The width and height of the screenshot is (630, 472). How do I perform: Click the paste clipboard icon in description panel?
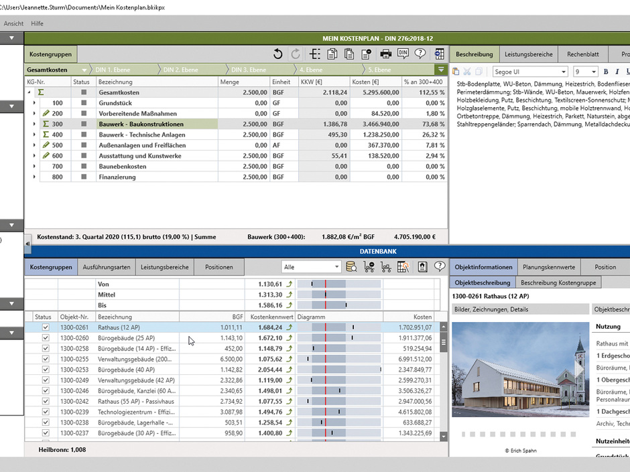(456, 72)
